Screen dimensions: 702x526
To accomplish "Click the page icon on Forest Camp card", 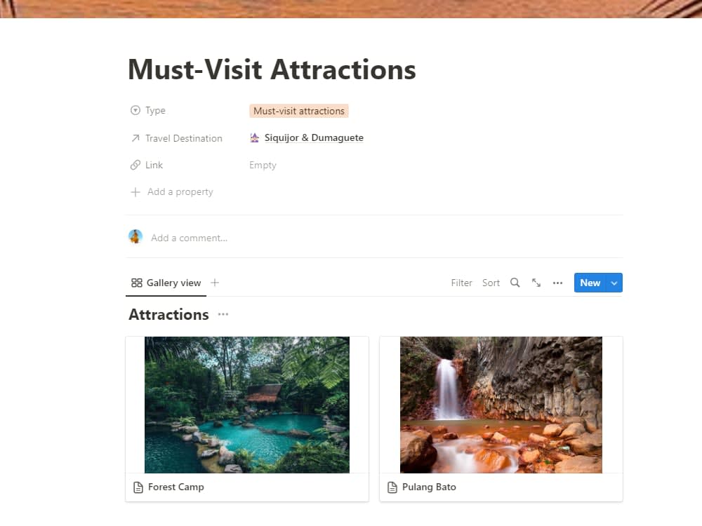I will click(138, 487).
